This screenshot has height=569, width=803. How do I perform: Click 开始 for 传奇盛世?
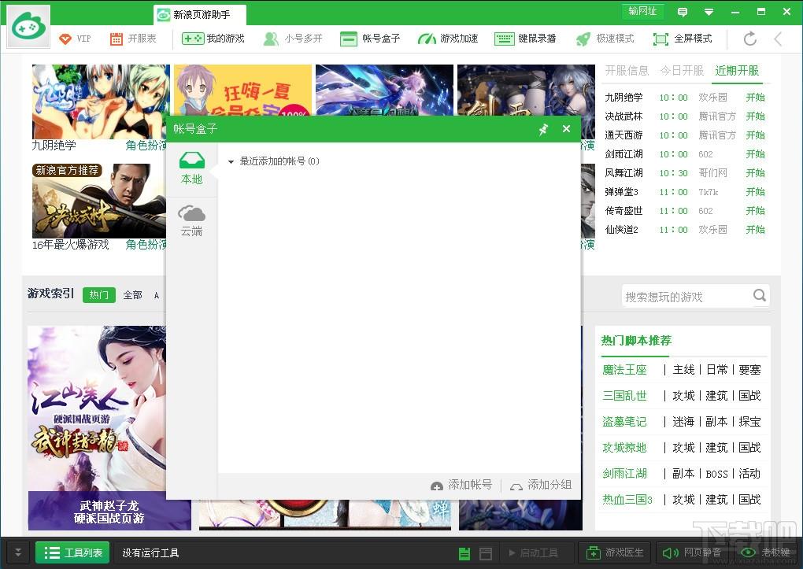[756, 210]
